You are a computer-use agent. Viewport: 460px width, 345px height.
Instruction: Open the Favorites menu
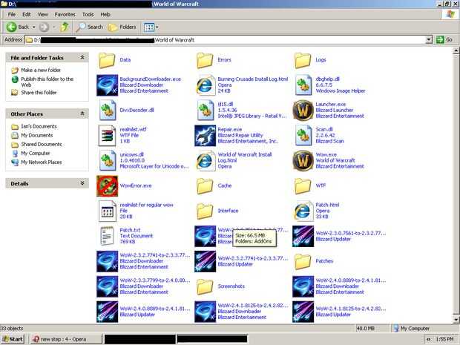[65, 14]
